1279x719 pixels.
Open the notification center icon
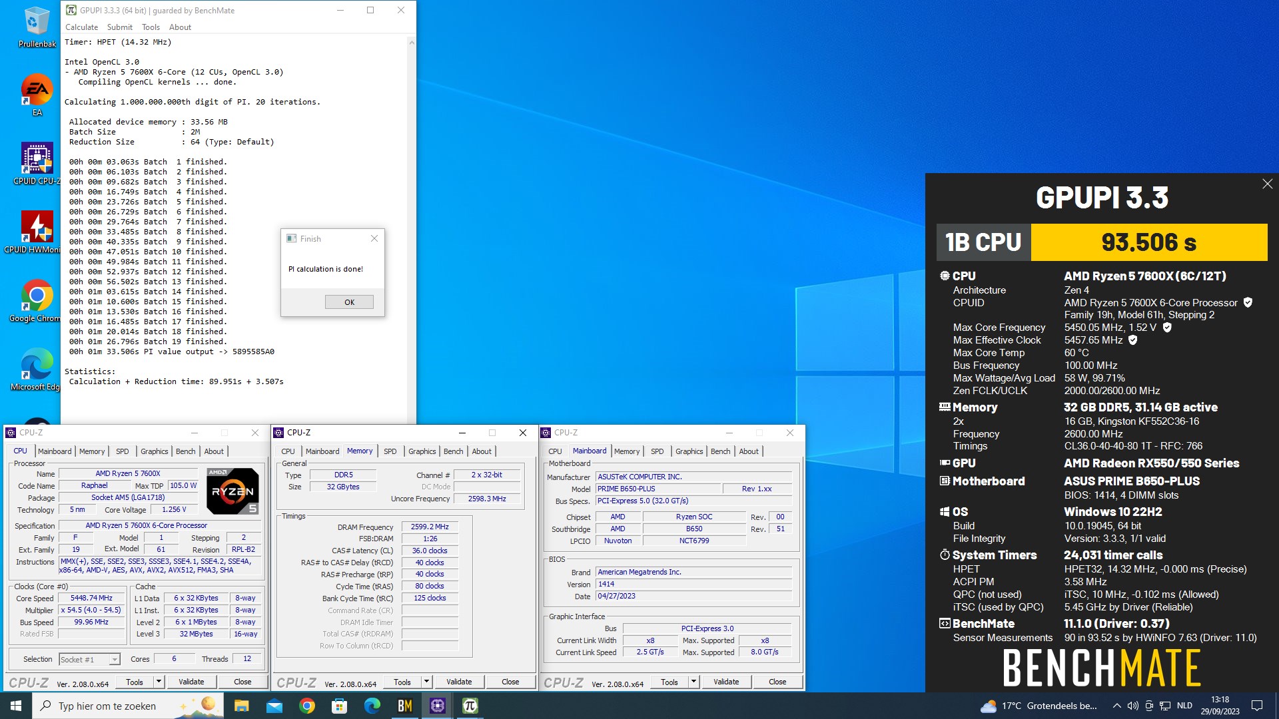click(x=1257, y=706)
